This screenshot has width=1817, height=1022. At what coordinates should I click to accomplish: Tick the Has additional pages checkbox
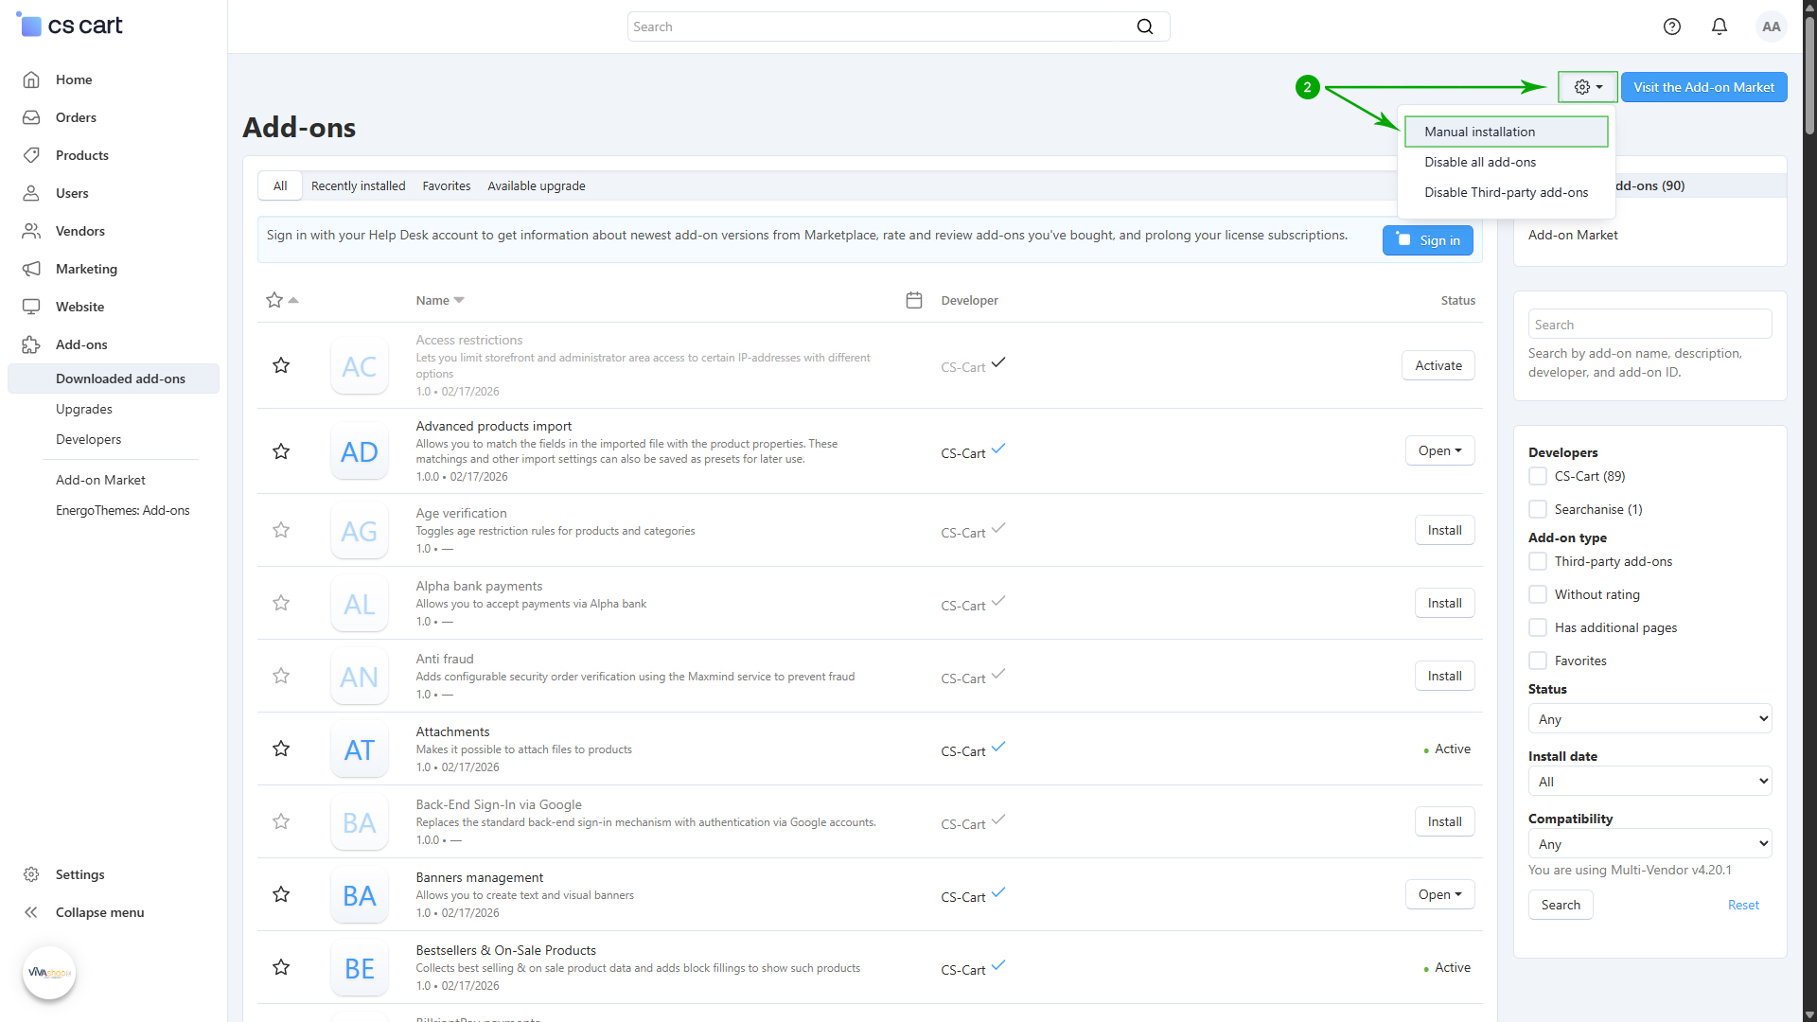coord(1538,627)
